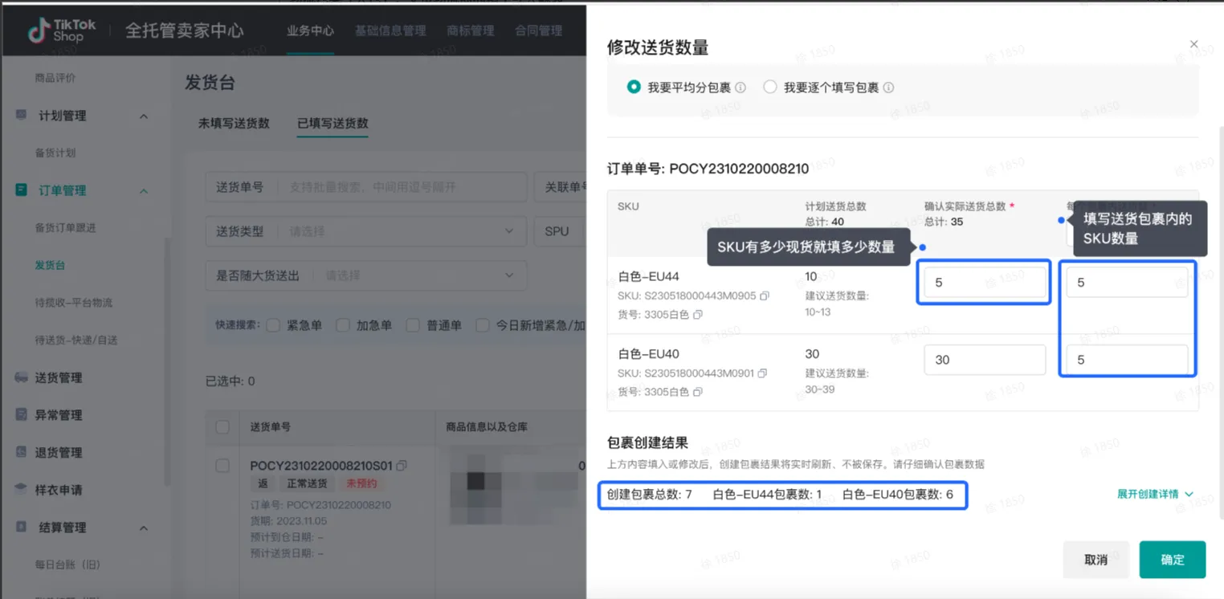
Task: Open the 送货类型 dropdown
Action: coord(366,231)
